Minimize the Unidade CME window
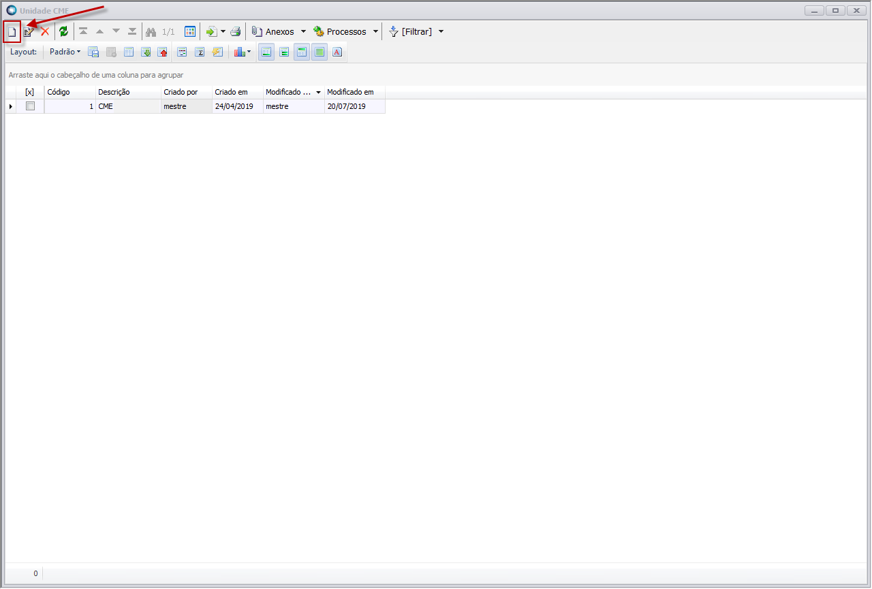The height and width of the screenshot is (589, 872). click(x=814, y=11)
